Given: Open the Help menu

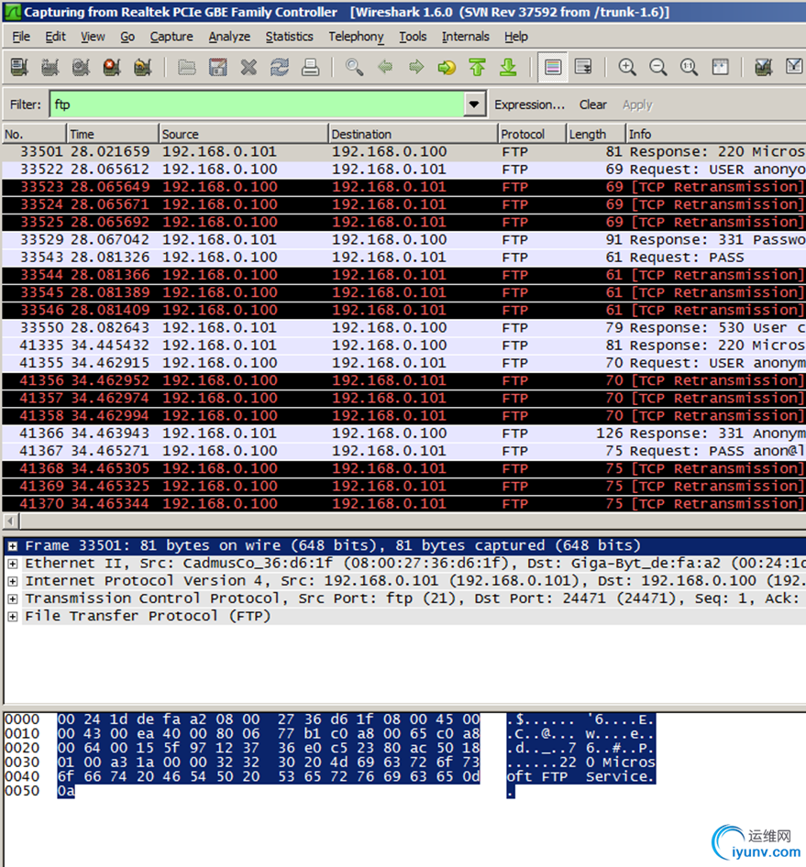Looking at the screenshot, I should 515,37.
